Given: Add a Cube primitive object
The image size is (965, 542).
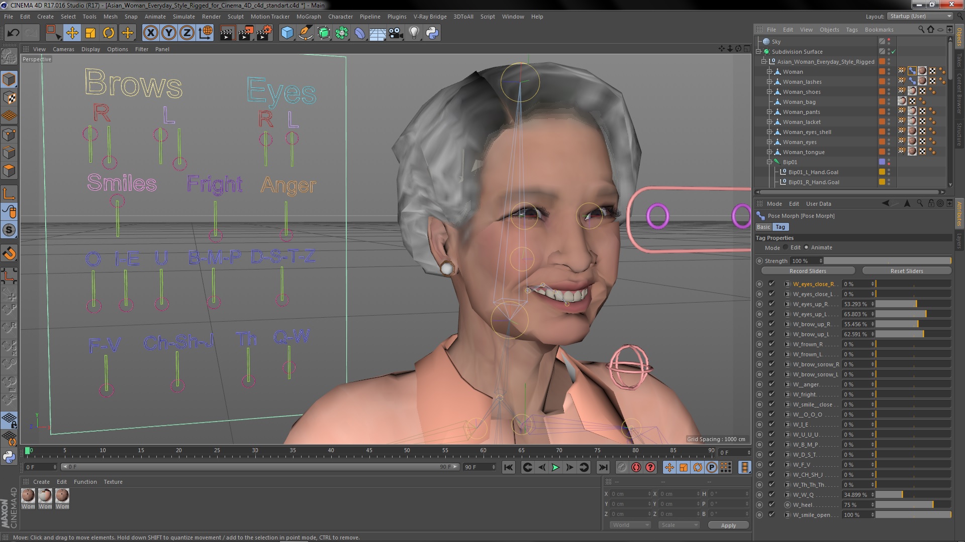Looking at the screenshot, I should click(x=287, y=33).
